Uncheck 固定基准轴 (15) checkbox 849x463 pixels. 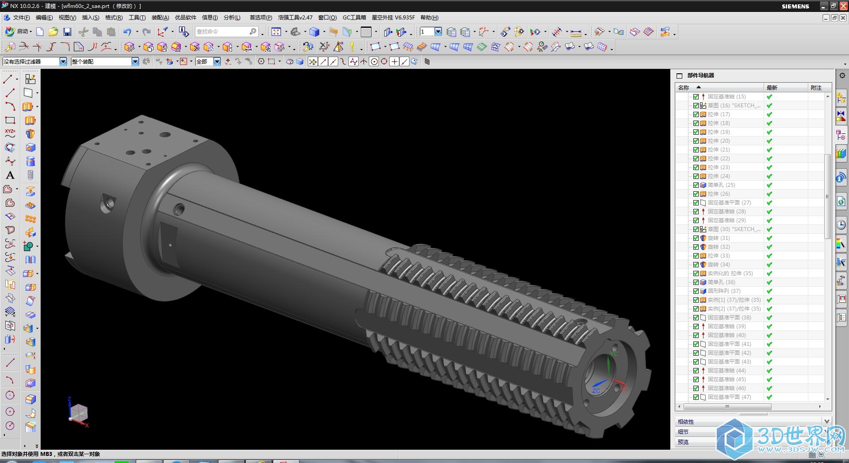[x=696, y=97]
